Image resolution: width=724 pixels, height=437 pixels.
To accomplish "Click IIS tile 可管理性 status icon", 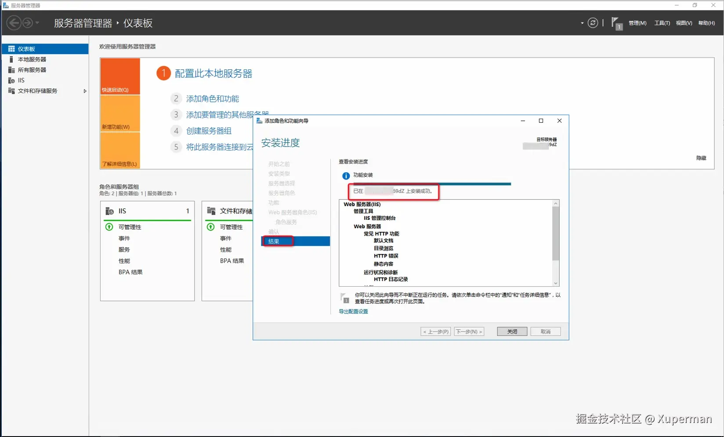I will pyautogui.click(x=109, y=227).
